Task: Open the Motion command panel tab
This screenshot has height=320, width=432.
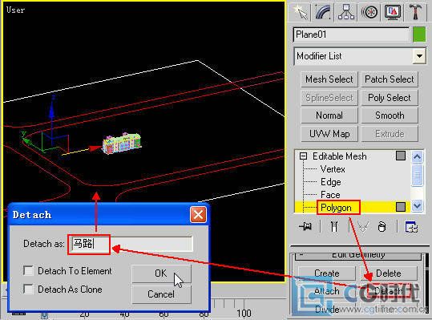Action: point(369,12)
